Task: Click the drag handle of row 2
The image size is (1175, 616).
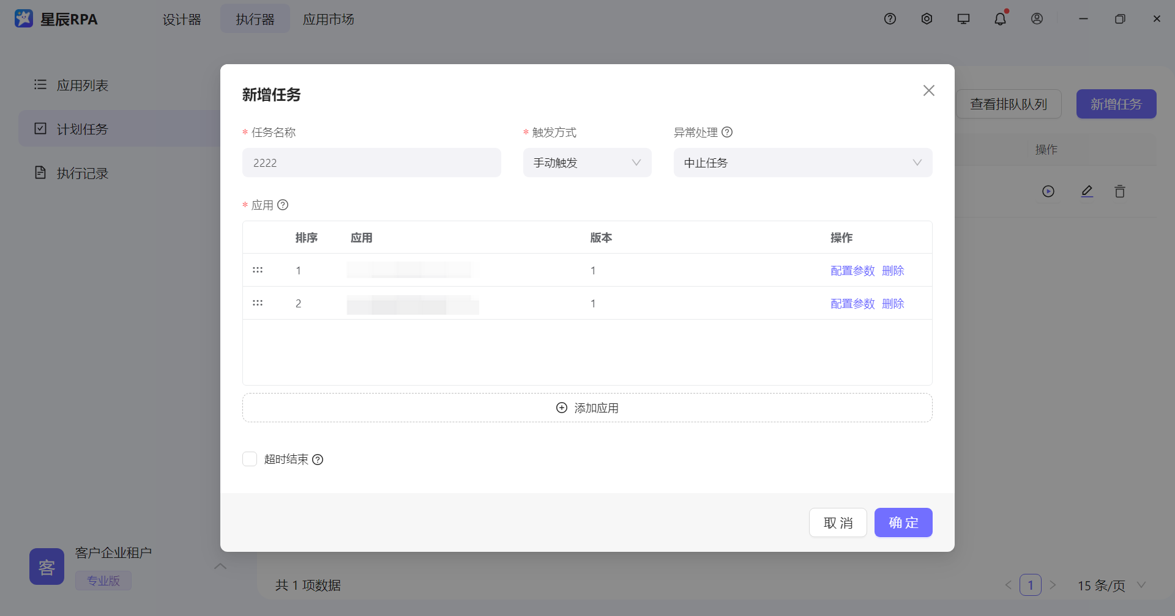Action: point(258,303)
